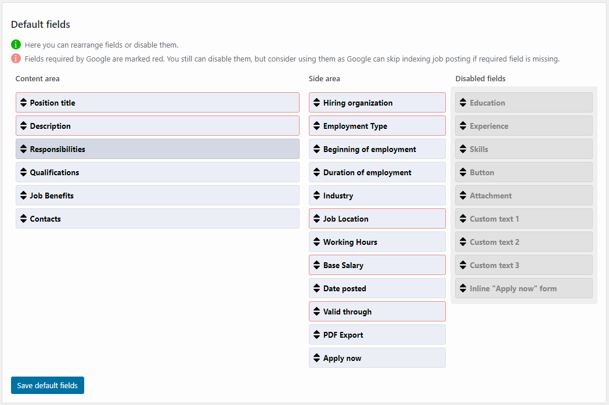
Task: Click the sort handle icon for Position title
Action: click(x=23, y=103)
